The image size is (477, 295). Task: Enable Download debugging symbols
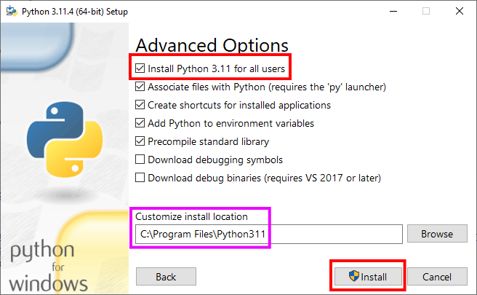[140, 160]
